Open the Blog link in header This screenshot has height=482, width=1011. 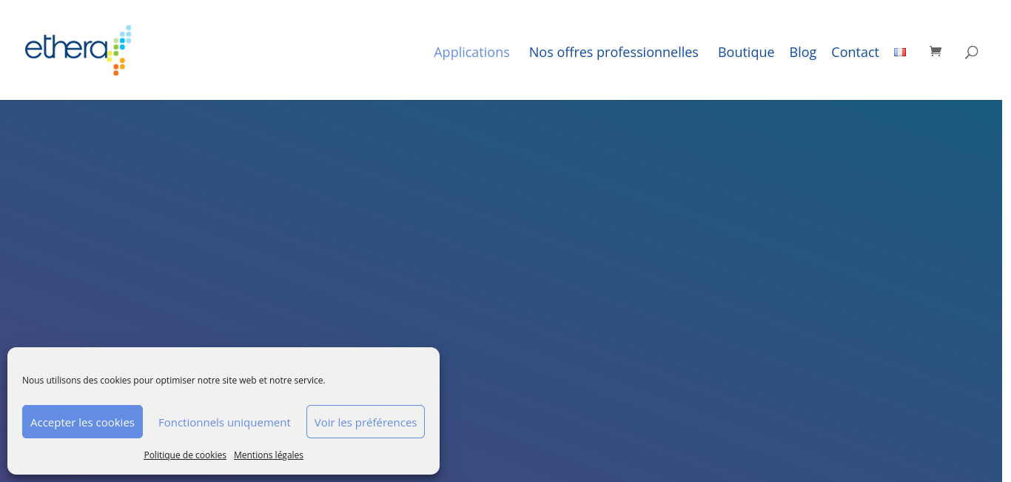coord(802,53)
